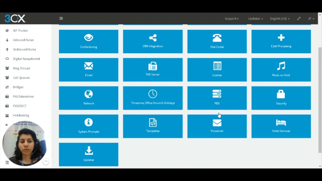Screen dimensions: 322x181
Task: Open the Network settings tile
Action: pos(89,98)
